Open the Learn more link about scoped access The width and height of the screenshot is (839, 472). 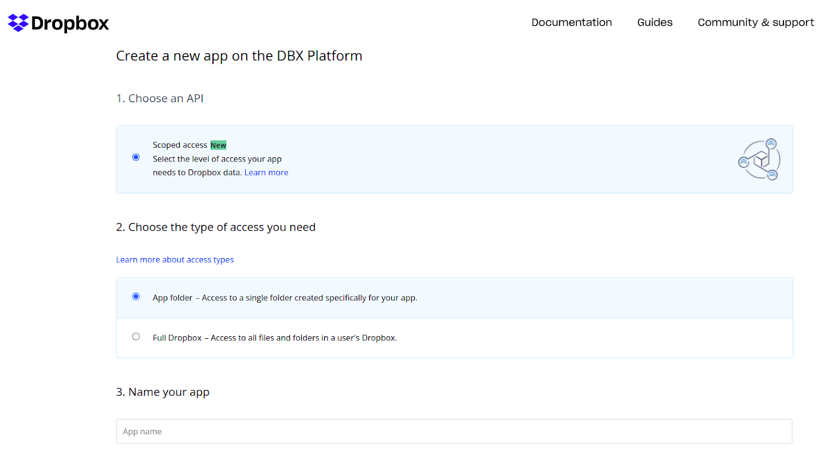click(266, 172)
